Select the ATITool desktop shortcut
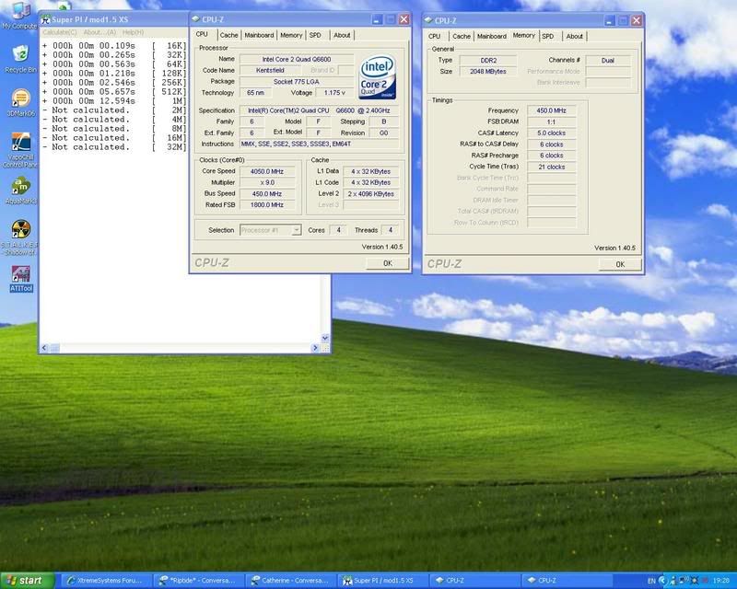This screenshot has height=589, width=737. 21,278
